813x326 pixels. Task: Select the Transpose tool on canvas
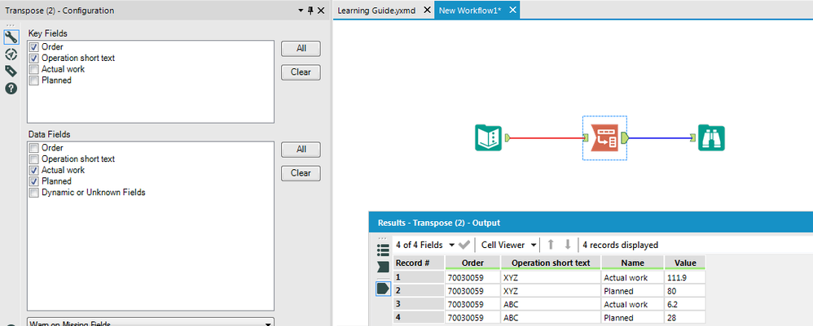pos(604,137)
